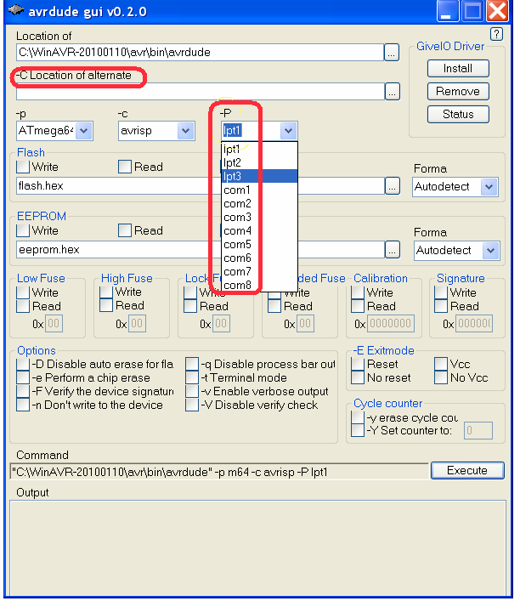This screenshot has height=601, width=520.
Task: Toggle -F Verify the device signature
Action: [x=23, y=391]
